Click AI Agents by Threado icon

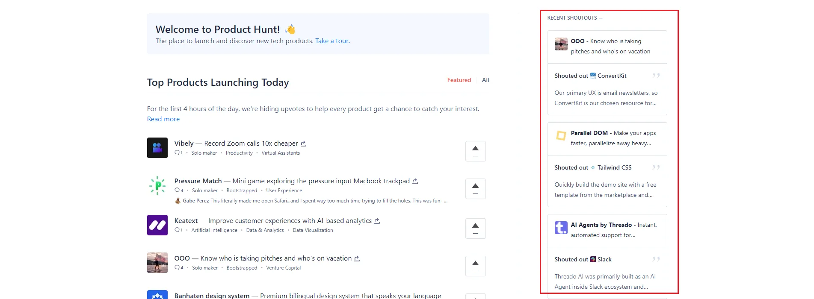(x=561, y=228)
